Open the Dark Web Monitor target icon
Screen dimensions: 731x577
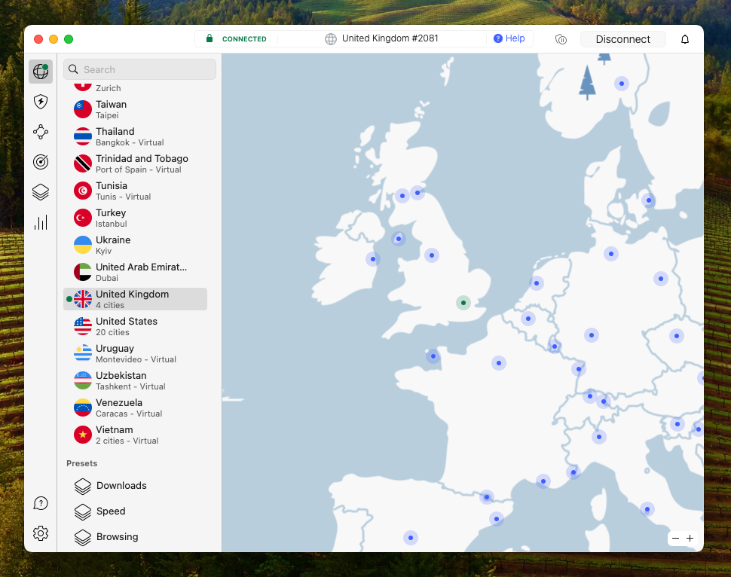point(41,162)
